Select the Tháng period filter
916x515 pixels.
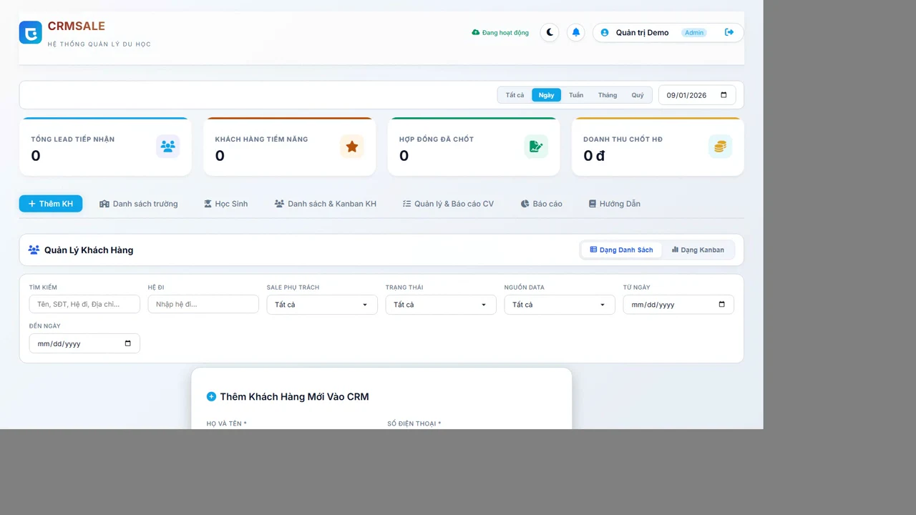point(608,95)
